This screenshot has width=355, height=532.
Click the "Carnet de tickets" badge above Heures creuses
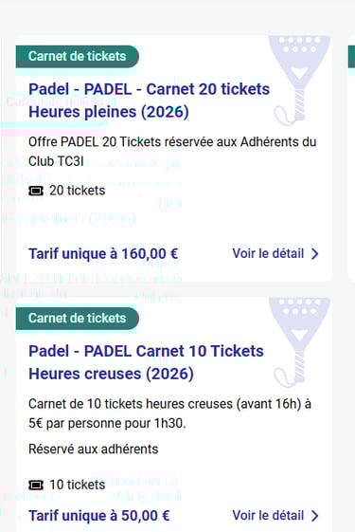[78, 319]
